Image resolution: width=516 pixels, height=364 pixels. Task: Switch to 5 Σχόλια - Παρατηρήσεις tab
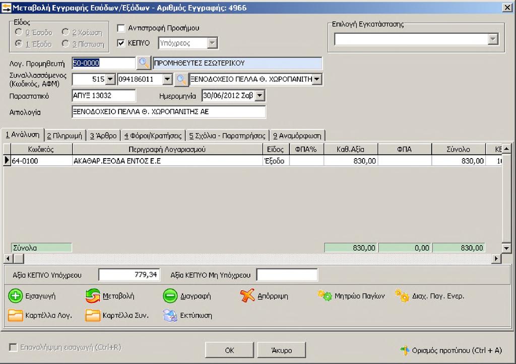click(x=227, y=136)
